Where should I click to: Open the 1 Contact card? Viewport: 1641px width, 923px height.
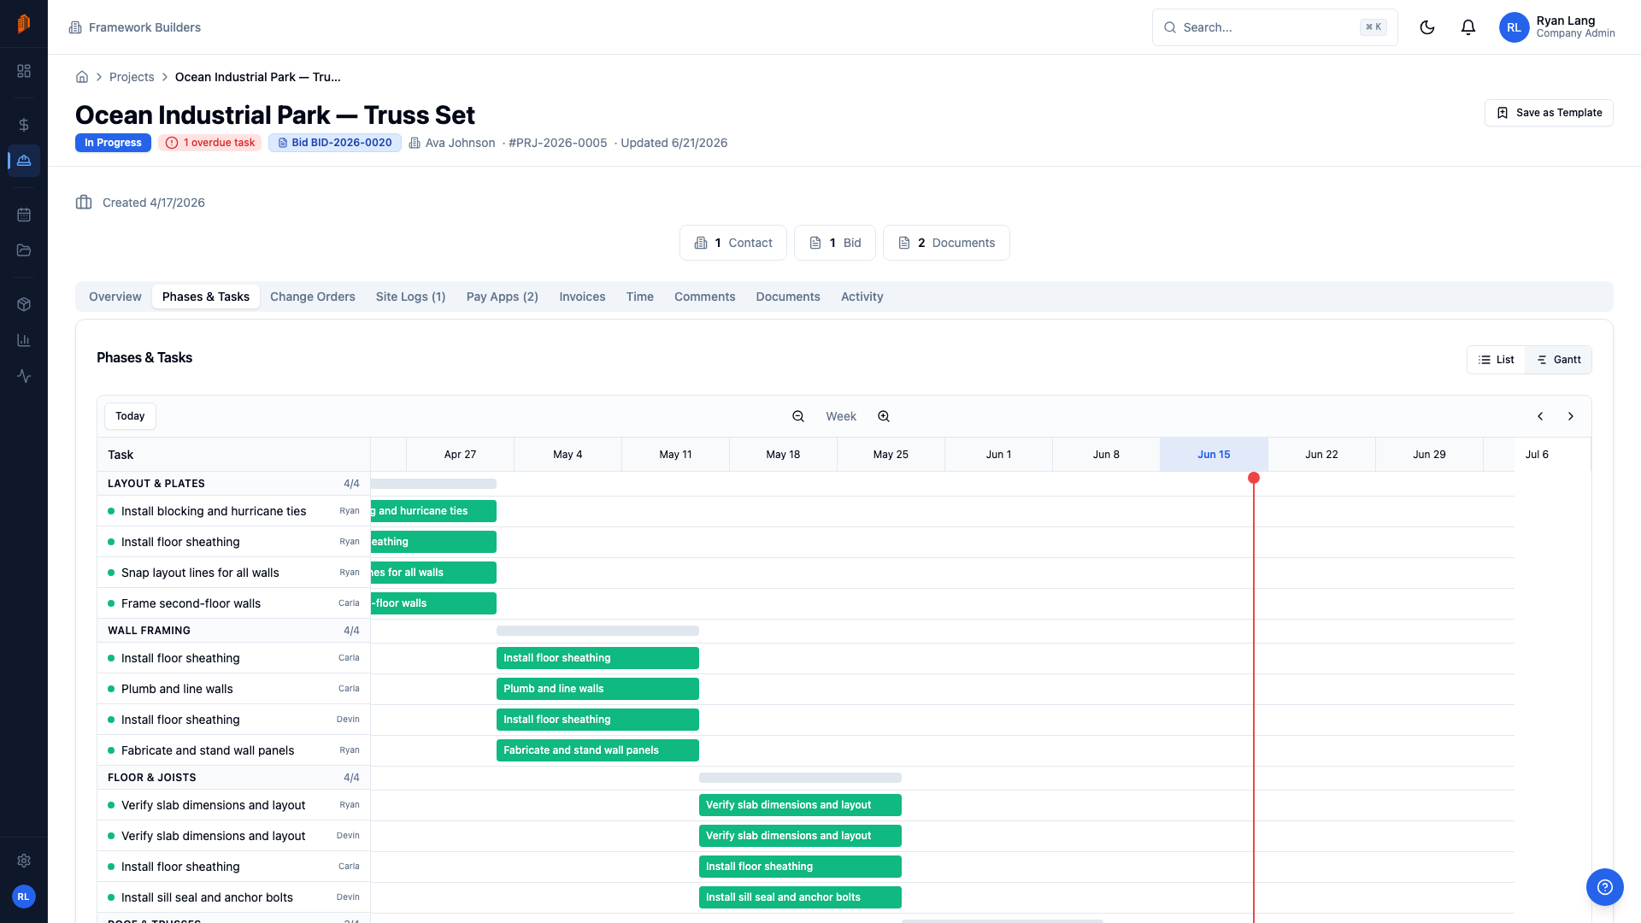(733, 243)
